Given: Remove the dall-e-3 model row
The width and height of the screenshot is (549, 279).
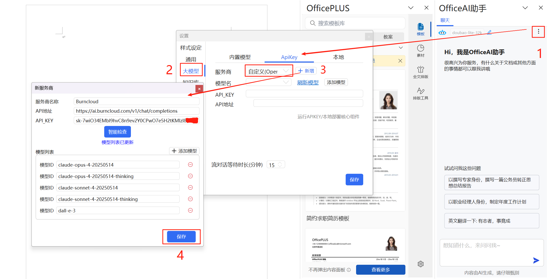Looking at the screenshot, I should point(190,210).
